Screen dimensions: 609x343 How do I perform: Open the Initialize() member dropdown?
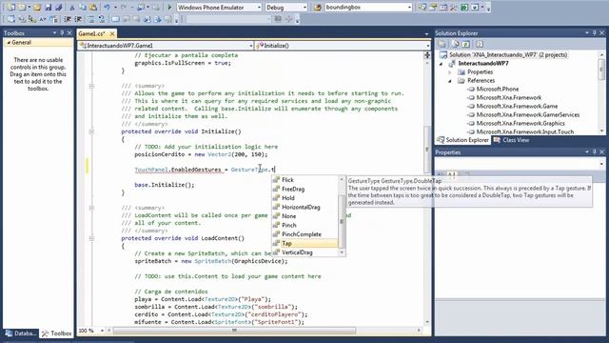tap(427, 46)
